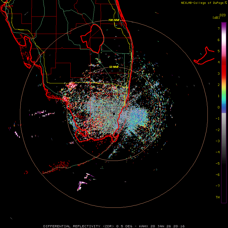Click the [dB] units label
This screenshot has height=228, width=228.
pyautogui.click(x=216, y=17)
